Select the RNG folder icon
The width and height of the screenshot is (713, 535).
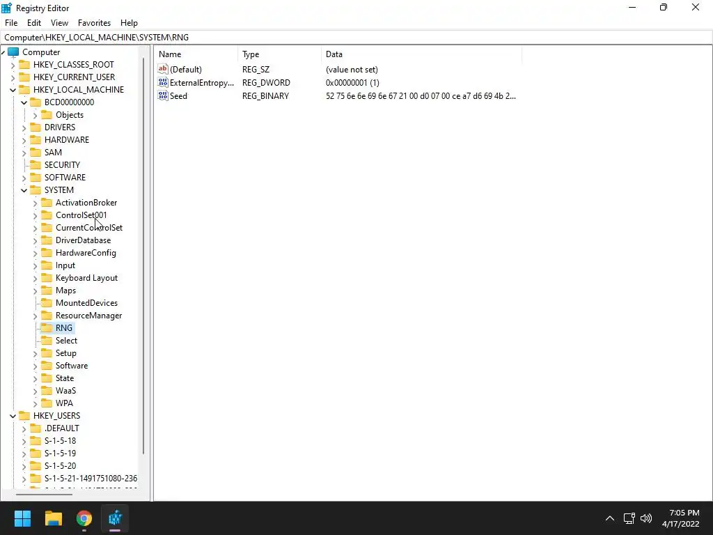click(x=47, y=327)
